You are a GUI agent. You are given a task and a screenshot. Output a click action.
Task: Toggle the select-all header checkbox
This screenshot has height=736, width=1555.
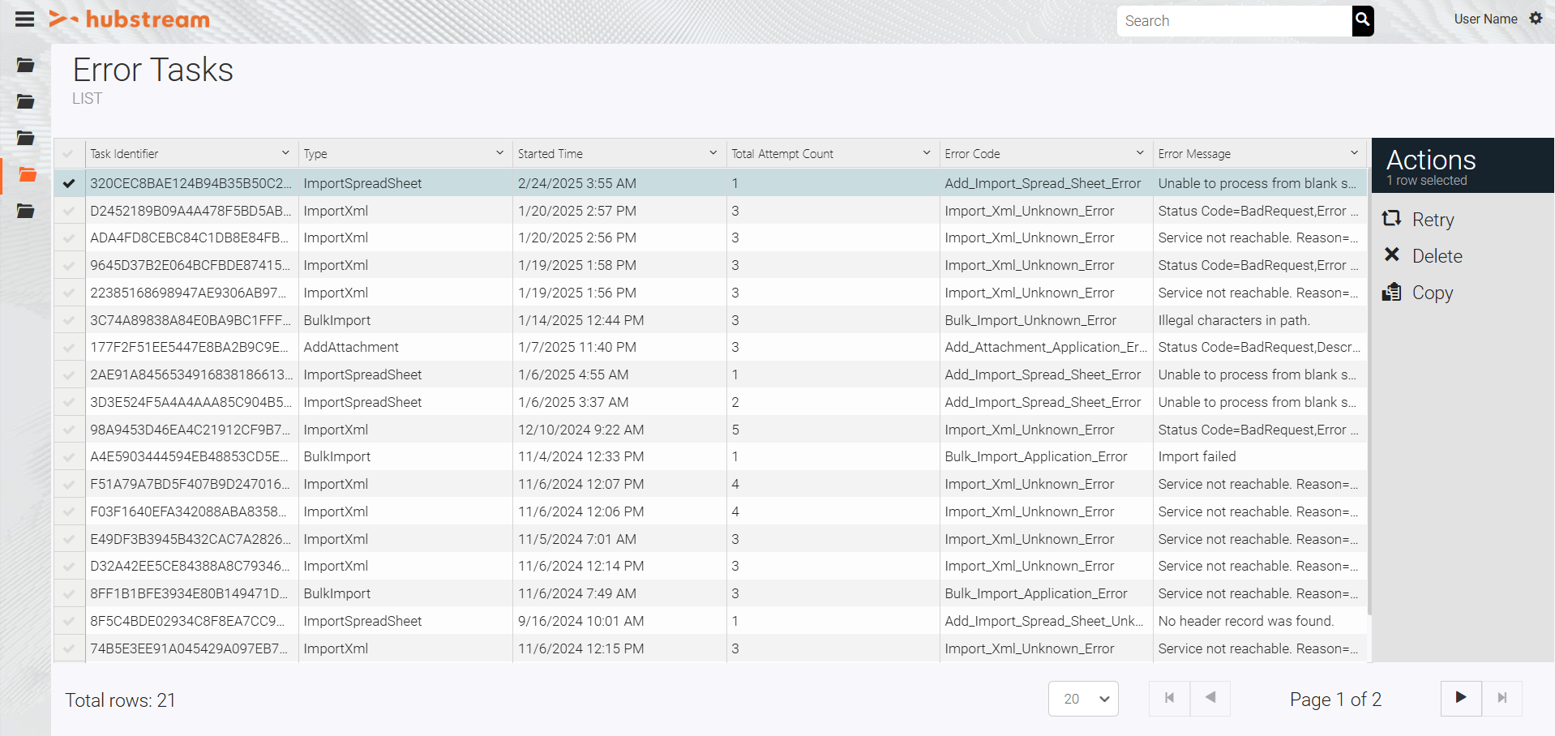pyautogui.click(x=69, y=154)
